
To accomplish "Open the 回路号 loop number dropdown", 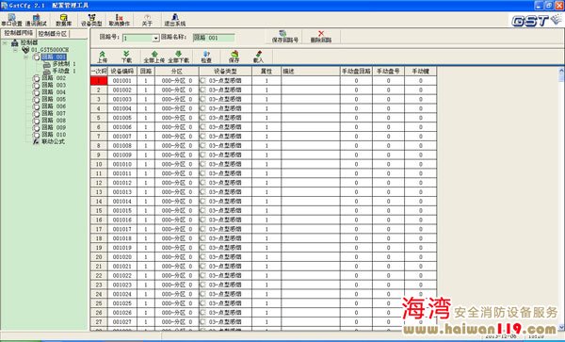I will tap(155, 38).
